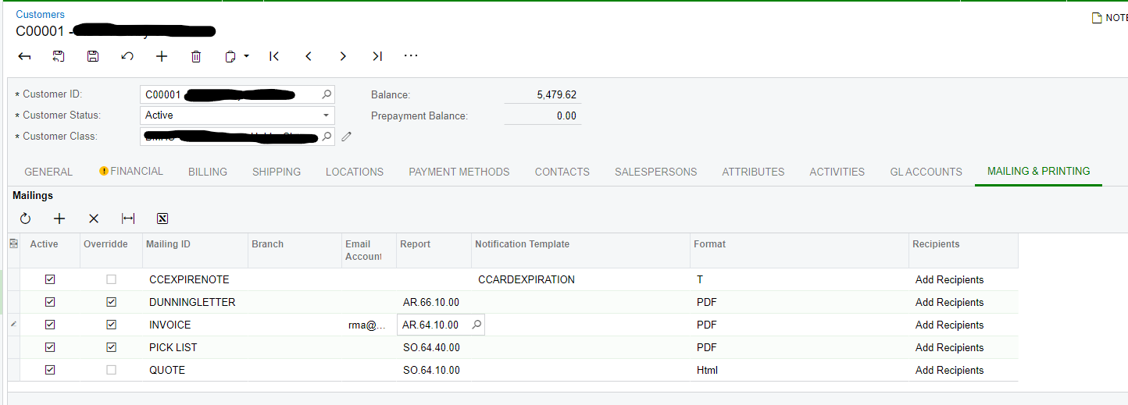This screenshot has height=405, width=1128.
Task: Click the Customer ID lookup magnifier
Action: click(327, 94)
